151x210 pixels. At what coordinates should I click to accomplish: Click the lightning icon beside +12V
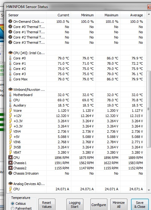[10, 116]
